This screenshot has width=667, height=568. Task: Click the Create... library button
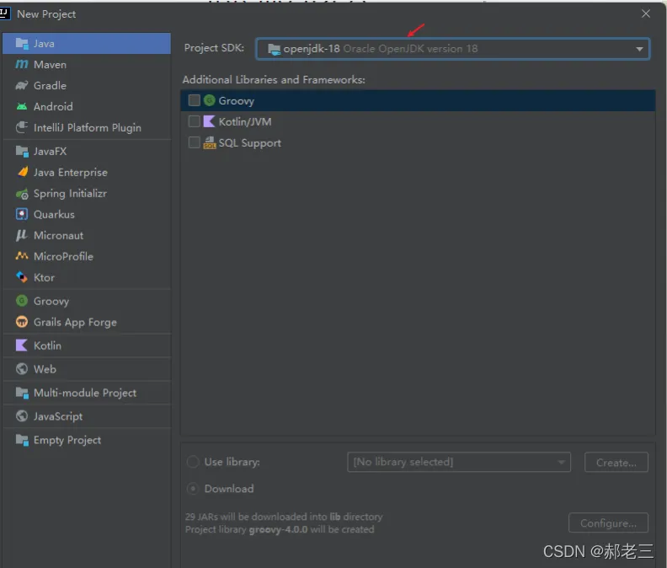click(616, 463)
